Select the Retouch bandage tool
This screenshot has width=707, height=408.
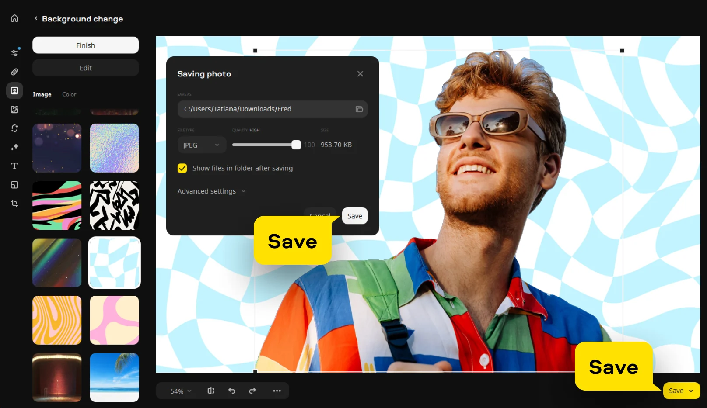pos(14,72)
